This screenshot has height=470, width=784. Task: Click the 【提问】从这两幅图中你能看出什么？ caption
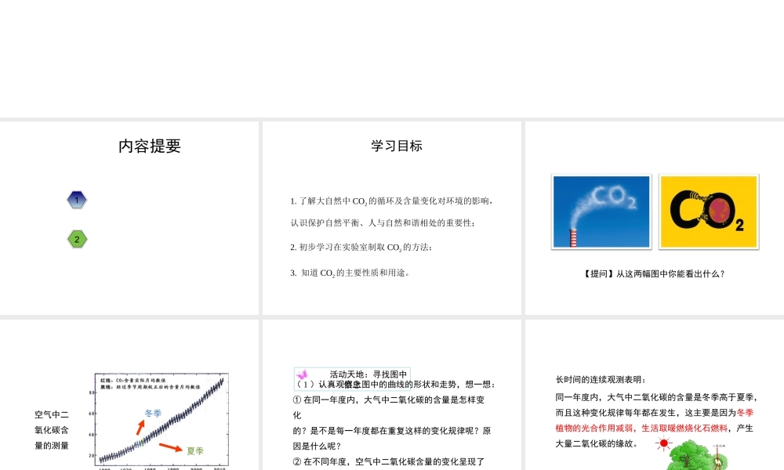(654, 273)
